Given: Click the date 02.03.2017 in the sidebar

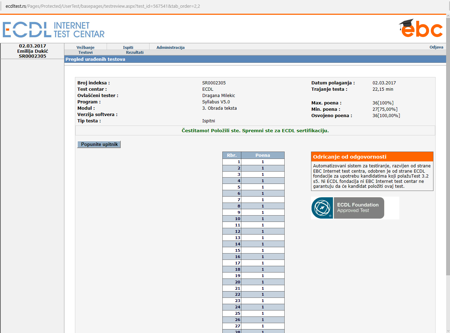Looking at the screenshot, I should [32, 46].
